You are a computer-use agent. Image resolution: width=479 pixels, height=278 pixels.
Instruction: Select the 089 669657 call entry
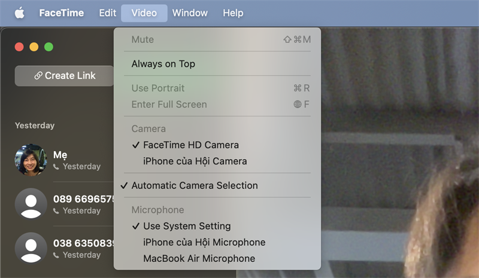click(64, 204)
